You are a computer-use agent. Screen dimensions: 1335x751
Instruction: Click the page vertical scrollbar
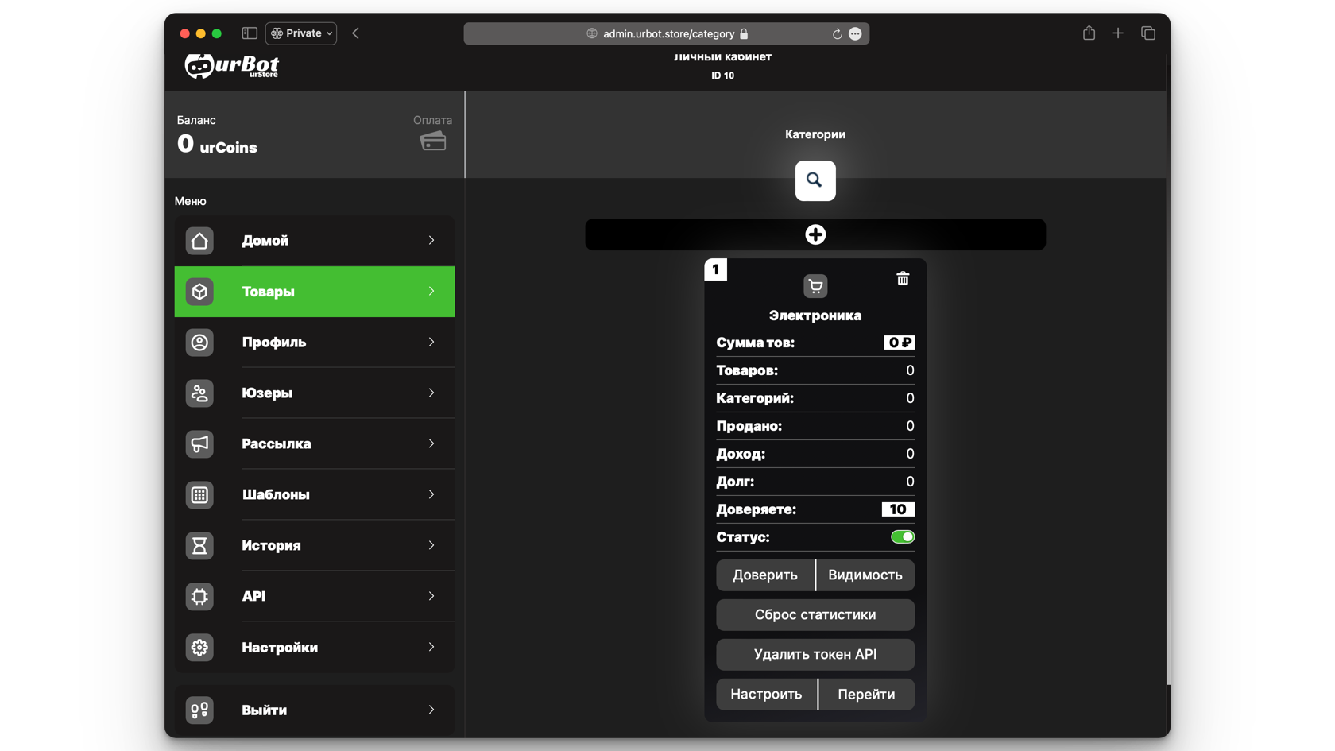(1167, 429)
